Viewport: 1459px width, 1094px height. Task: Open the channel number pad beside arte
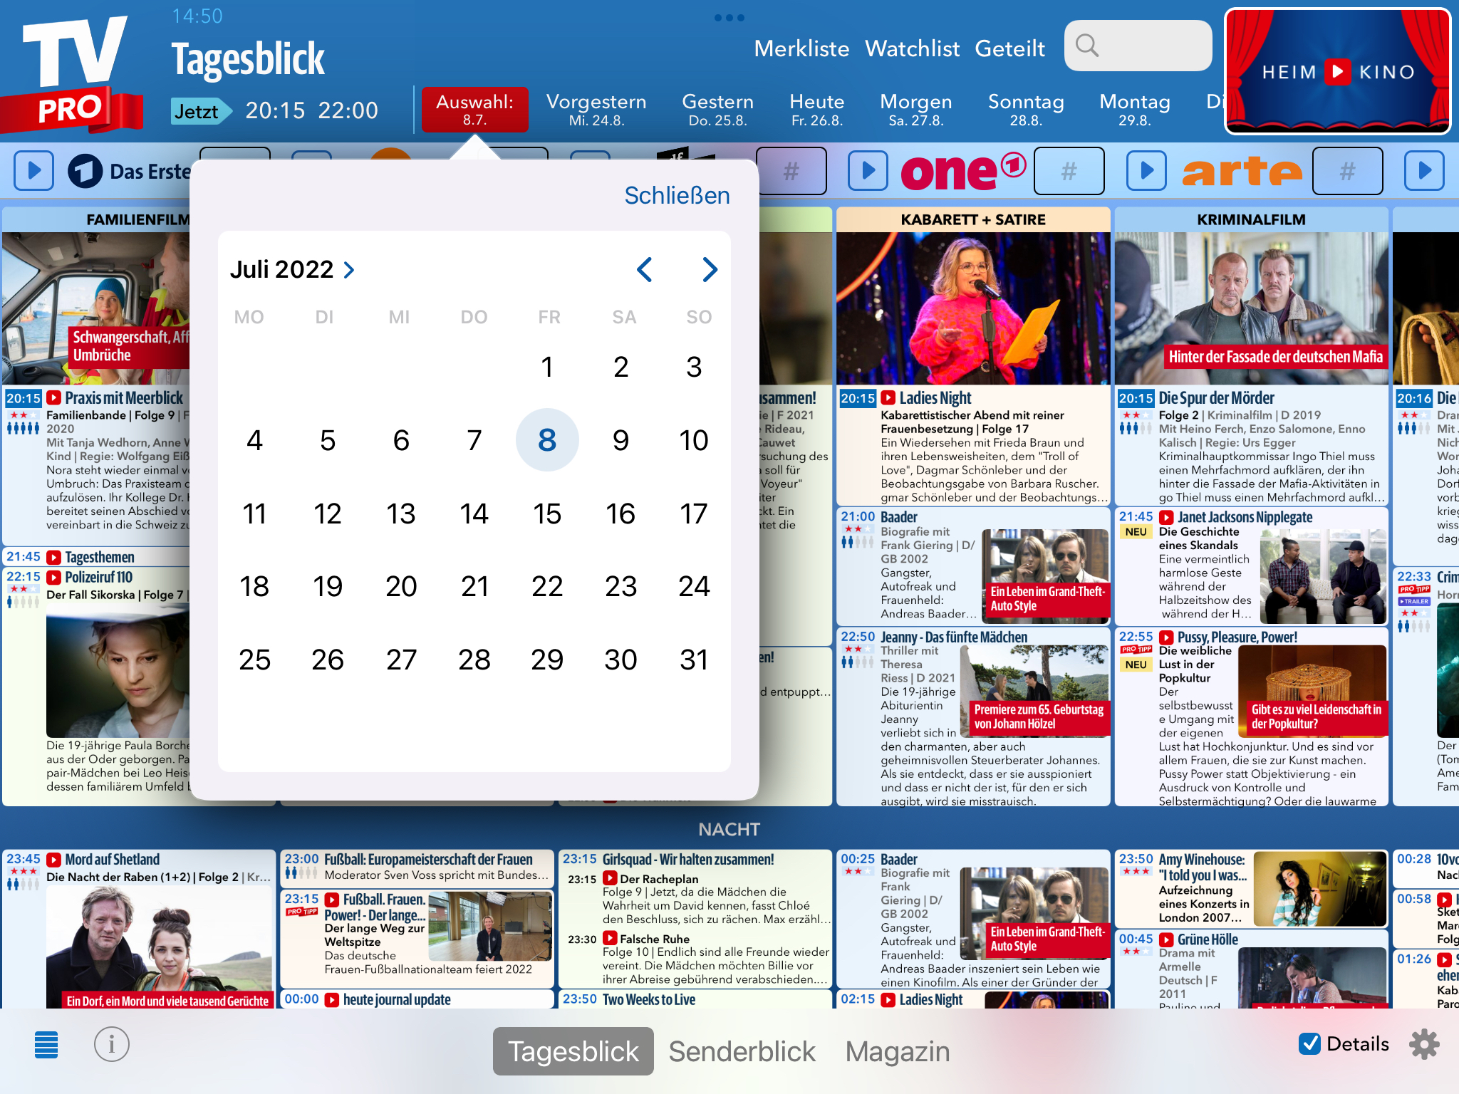pyautogui.click(x=1347, y=171)
